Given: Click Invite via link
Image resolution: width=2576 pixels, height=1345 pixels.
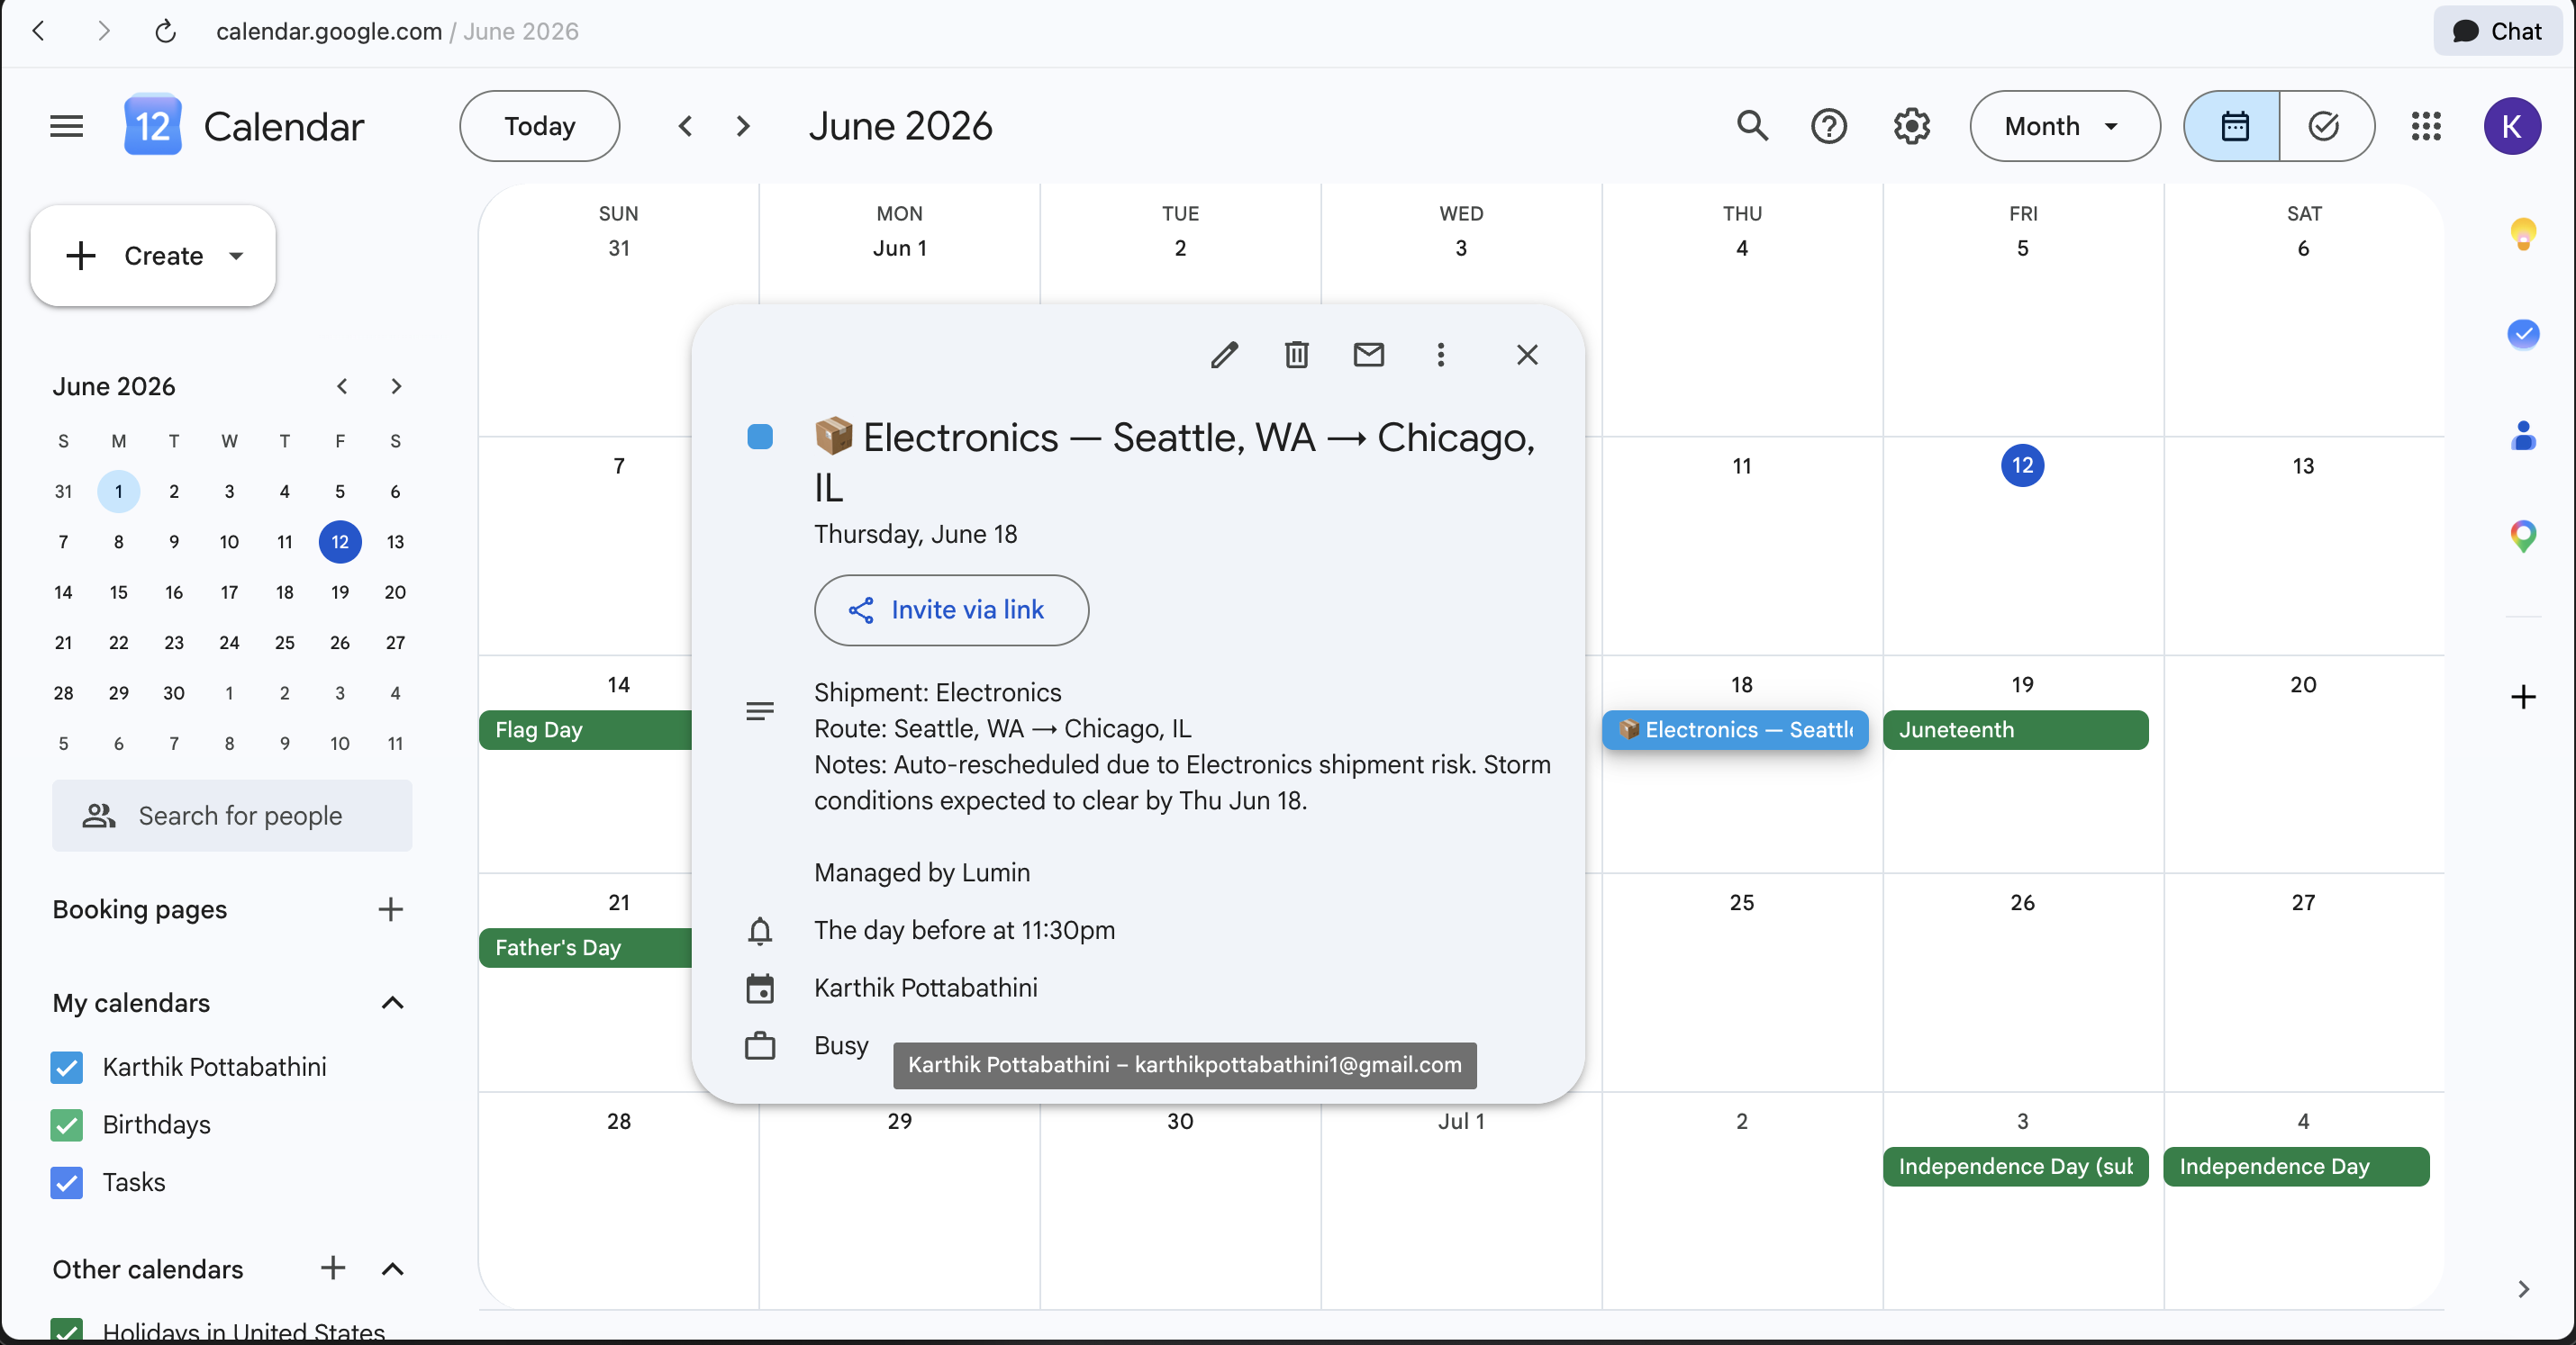Looking at the screenshot, I should click(x=950, y=609).
